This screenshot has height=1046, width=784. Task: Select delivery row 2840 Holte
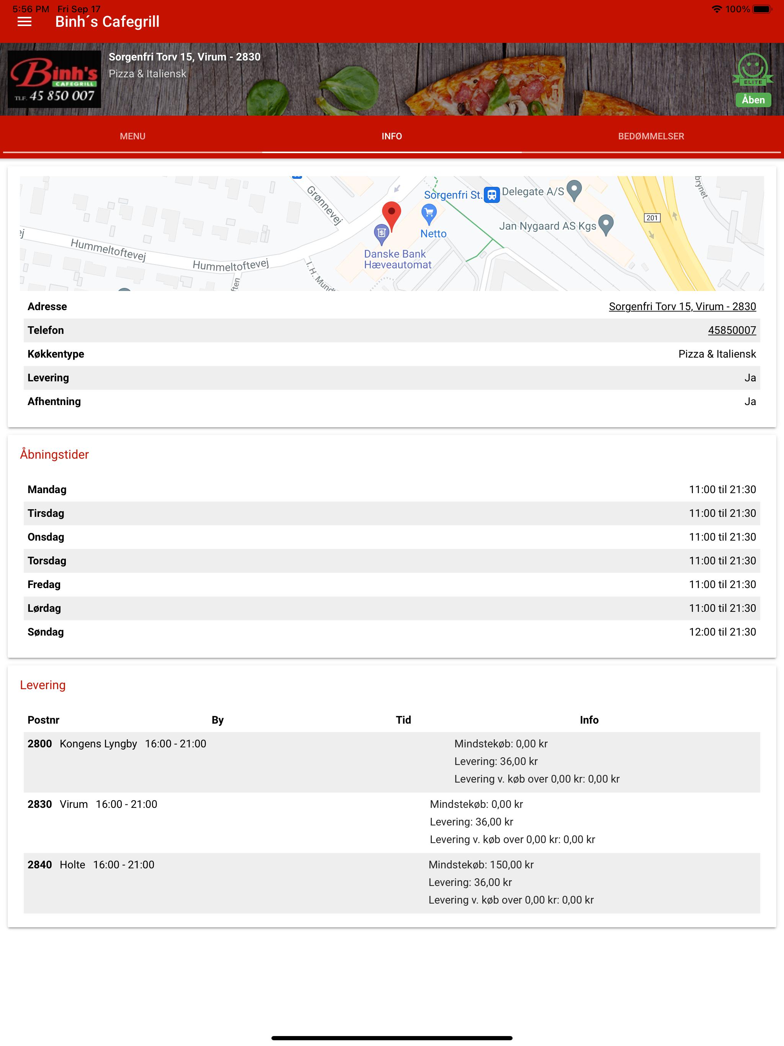tap(392, 883)
